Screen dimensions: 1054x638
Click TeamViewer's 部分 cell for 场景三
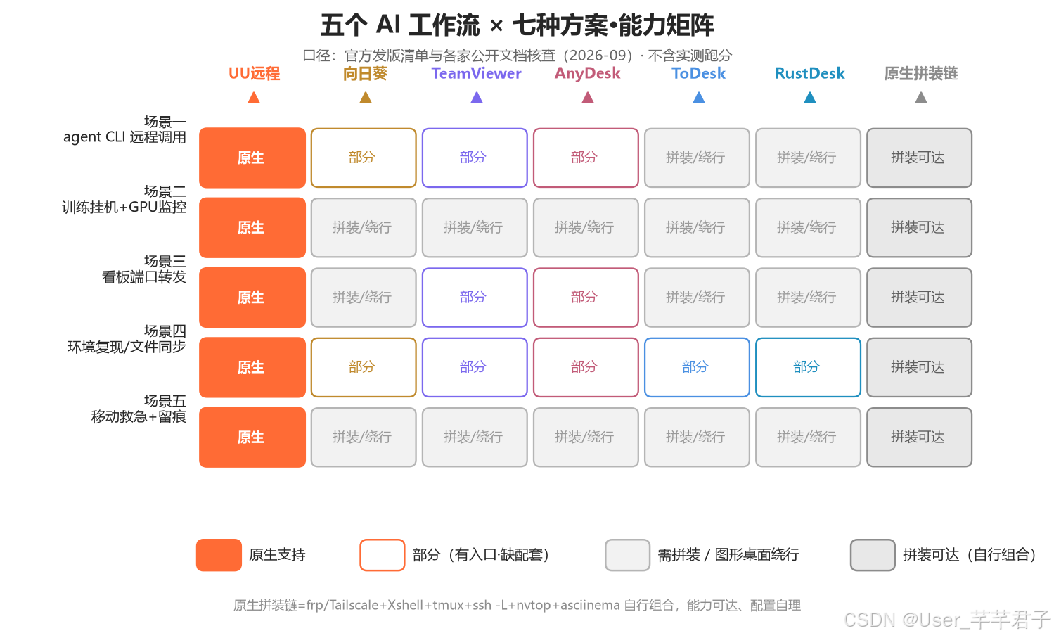[x=475, y=298]
